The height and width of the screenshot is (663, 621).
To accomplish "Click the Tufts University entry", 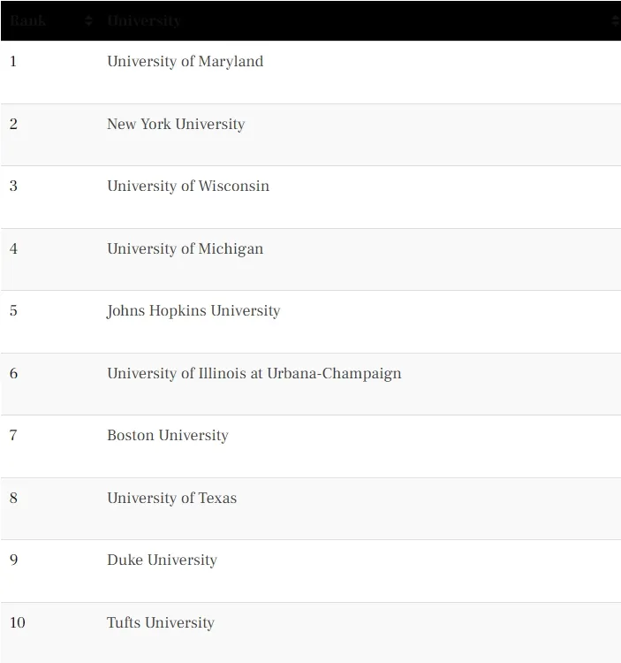I will (161, 623).
